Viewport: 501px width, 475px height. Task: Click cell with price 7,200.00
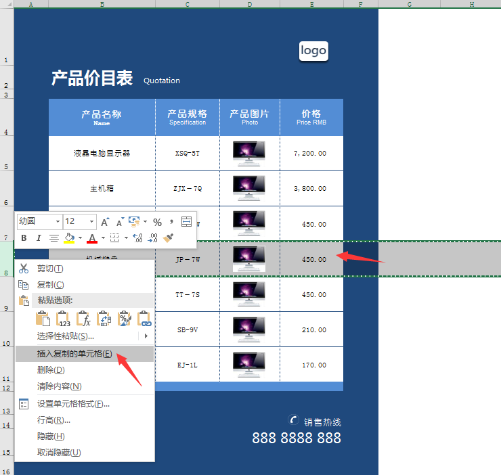312,154
